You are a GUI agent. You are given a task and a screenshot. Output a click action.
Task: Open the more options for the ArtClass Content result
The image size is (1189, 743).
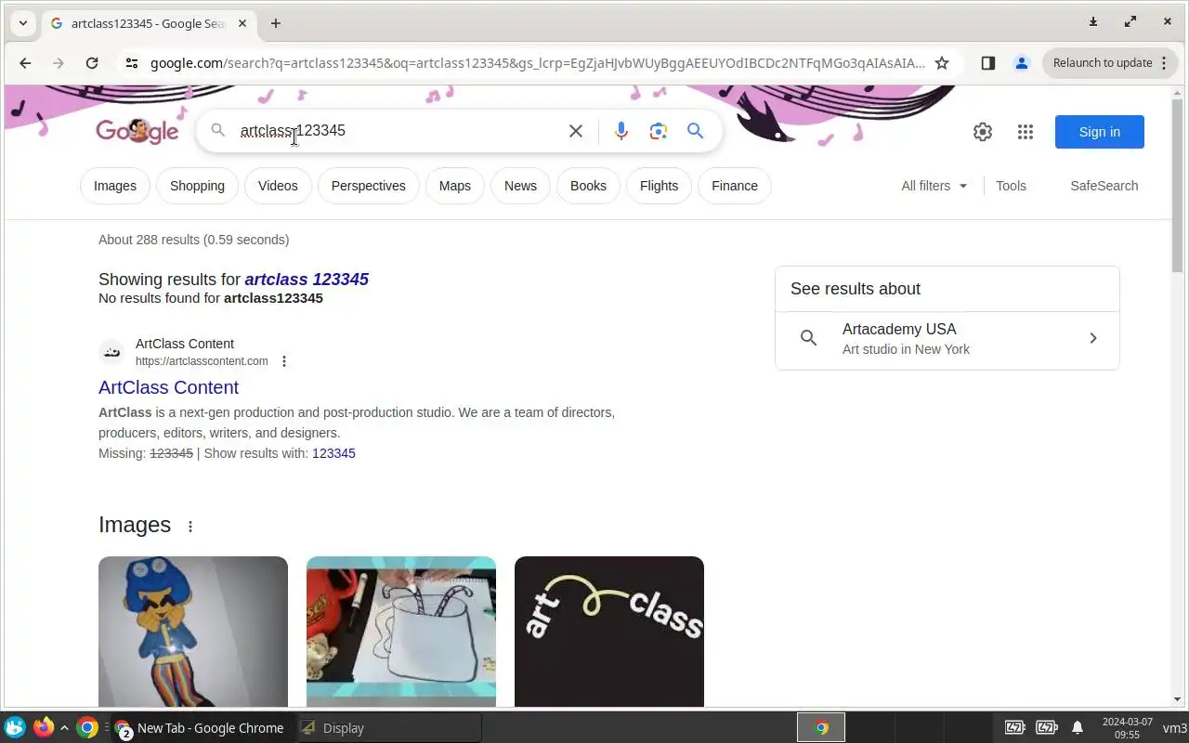pyautogui.click(x=284, y=361)
